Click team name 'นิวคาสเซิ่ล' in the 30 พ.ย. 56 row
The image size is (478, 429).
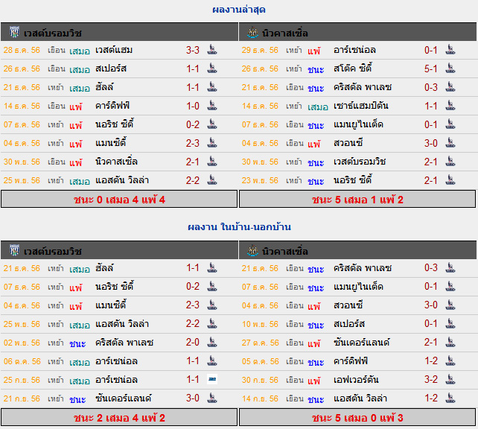(116, 161)
